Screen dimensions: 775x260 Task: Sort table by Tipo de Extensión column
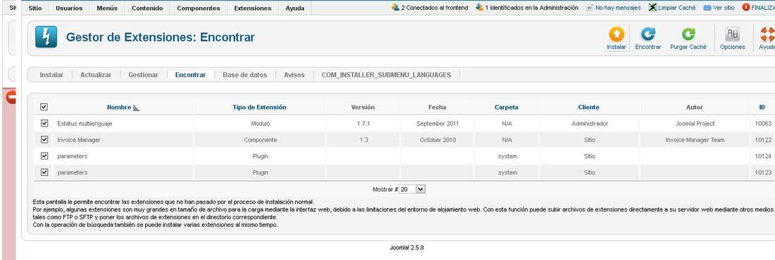pos(259,107)
